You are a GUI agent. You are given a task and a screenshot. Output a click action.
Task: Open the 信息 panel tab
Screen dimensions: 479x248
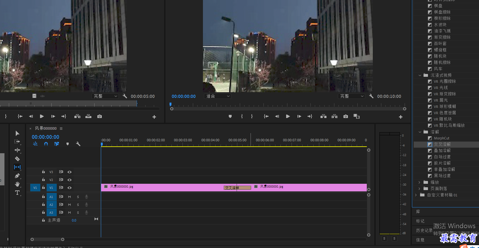(420, 240)
